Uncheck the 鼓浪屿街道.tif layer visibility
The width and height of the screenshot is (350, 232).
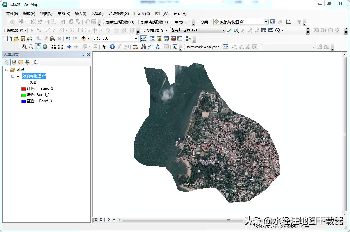(x=18, y=76)
